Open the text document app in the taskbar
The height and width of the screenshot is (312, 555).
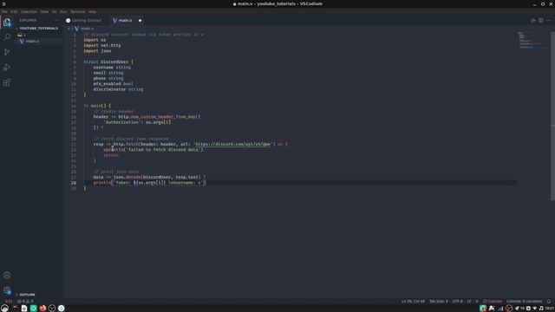(x=24, y=309)
